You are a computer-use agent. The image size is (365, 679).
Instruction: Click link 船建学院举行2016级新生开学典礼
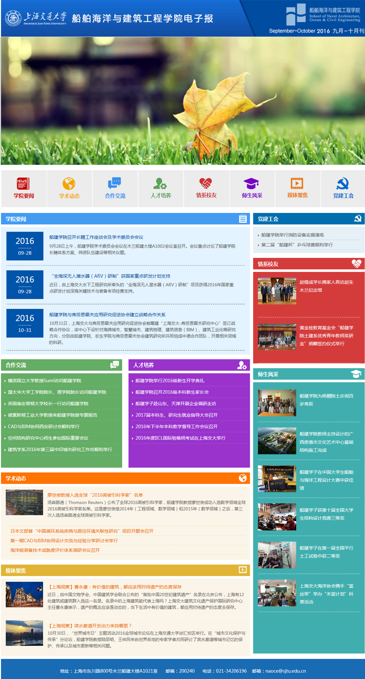click(170, 381)
